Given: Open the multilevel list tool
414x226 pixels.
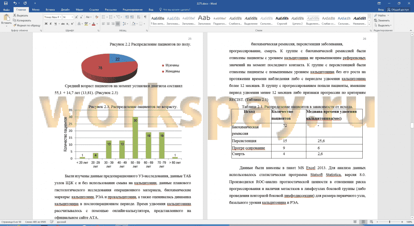Looking at the screenshot, I should (119, 17).
